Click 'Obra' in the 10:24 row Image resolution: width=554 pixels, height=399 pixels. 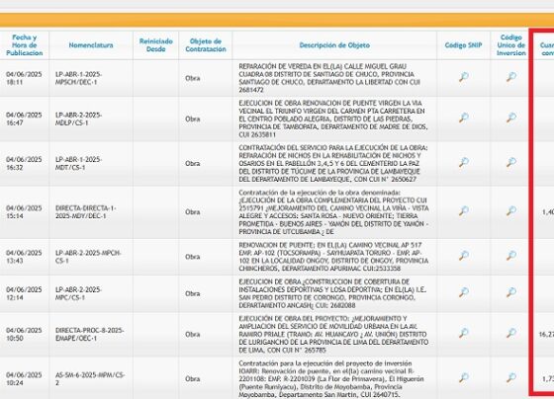point(193,379)
